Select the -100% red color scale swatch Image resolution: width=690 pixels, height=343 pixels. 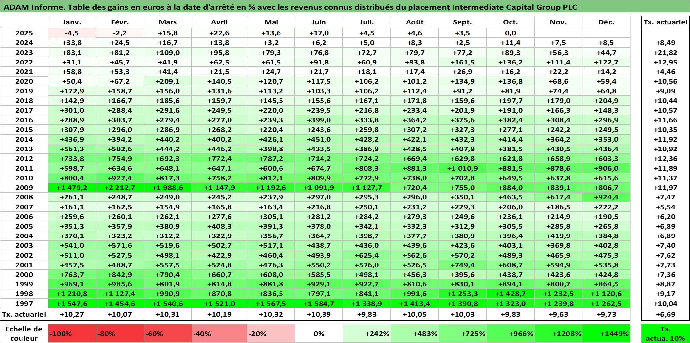click(72, 333)
